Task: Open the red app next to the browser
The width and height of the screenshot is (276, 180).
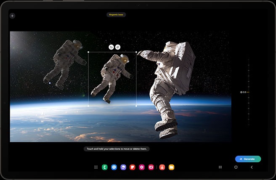Action: [x=133, y=167]
